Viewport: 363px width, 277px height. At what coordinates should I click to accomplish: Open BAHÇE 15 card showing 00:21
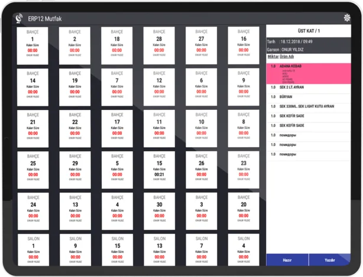[x=159, y=170]
